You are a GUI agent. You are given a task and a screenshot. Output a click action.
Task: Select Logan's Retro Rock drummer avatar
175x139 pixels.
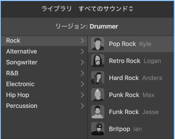click(98, 61)
